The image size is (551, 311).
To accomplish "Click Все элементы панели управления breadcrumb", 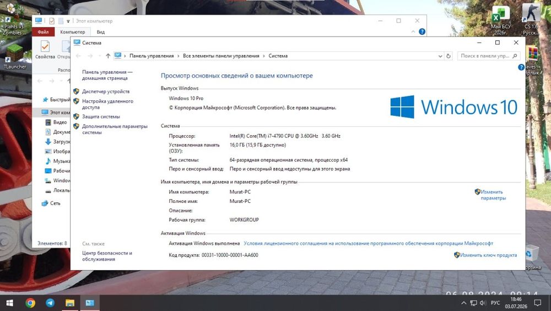I will (221, 56).
